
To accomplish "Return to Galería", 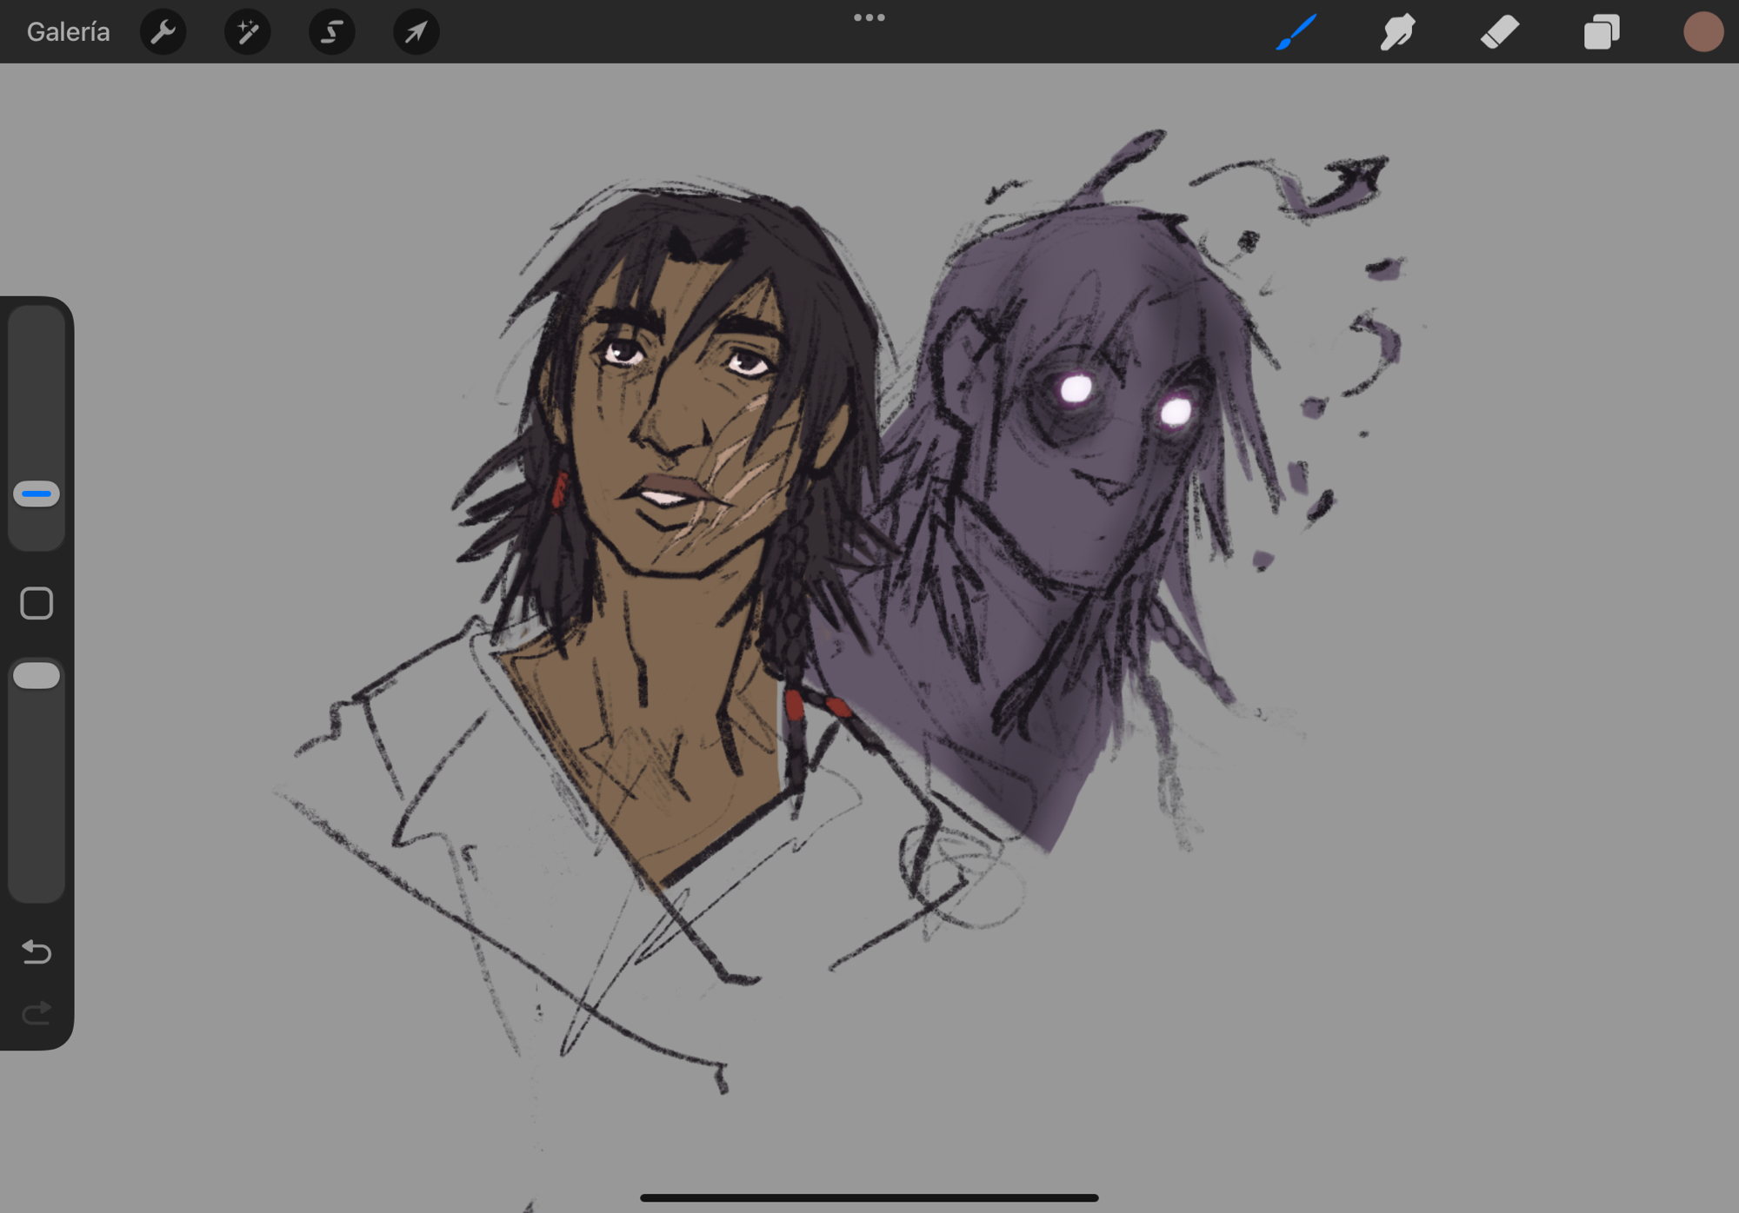I will pos(68,32).
